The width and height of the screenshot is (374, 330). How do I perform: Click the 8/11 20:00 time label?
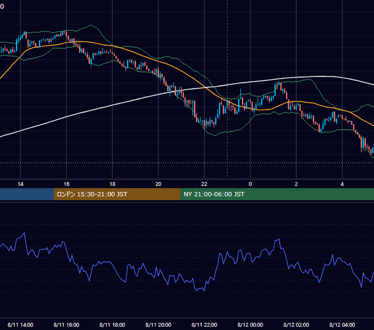point(158,324)
